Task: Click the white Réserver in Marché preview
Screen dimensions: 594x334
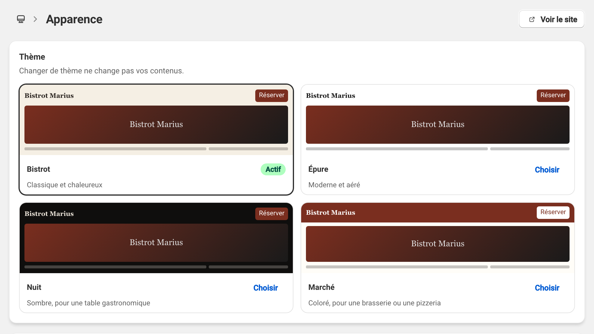Action: pos(553,212)
